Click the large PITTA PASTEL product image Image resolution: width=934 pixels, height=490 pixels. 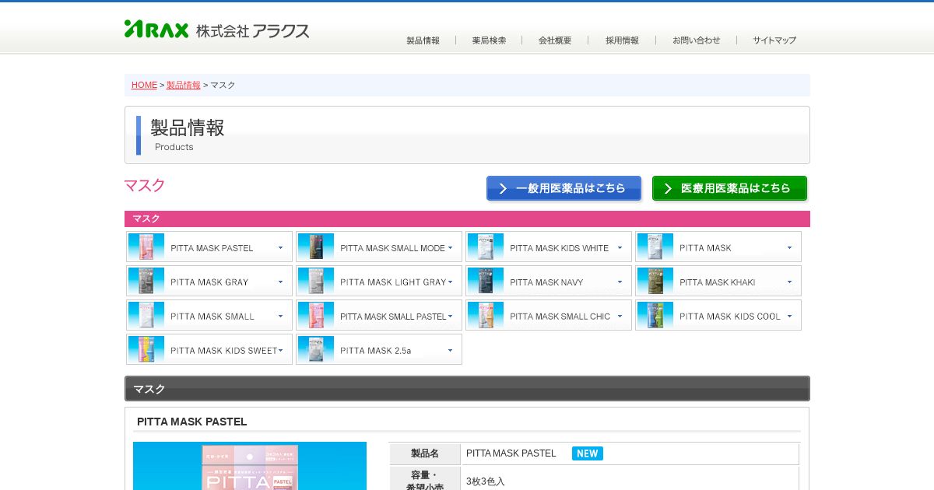pos(250,466)
